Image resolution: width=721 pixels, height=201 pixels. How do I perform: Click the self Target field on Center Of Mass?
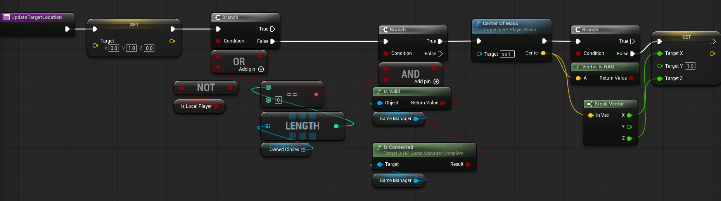coord(507,54)
